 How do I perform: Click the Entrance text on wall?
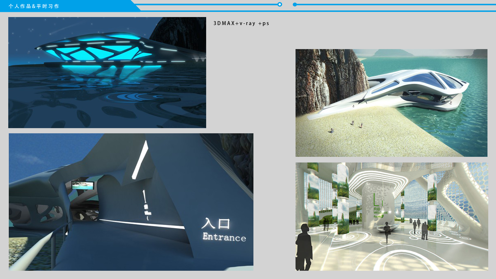(224, 237)
